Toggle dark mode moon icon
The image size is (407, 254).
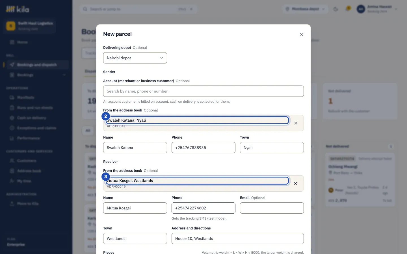click(x=336, y=9)
